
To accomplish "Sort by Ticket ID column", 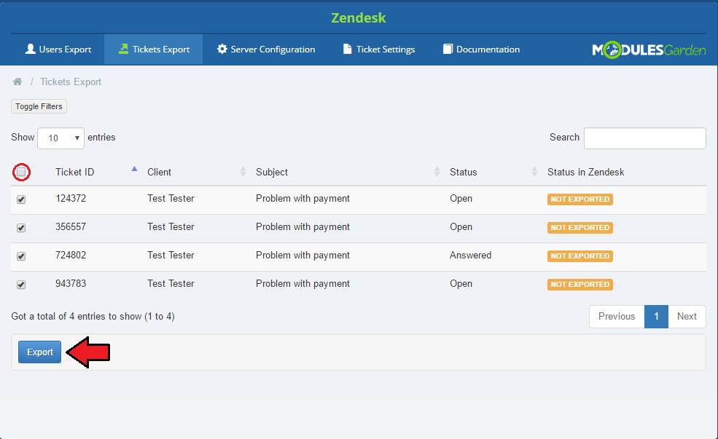I will (x=74, y=172).
